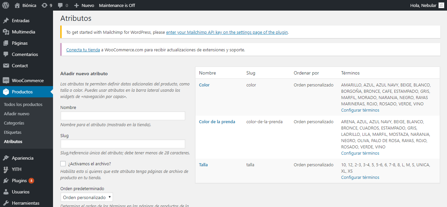Focus the Nombre input field

[123, 116]
